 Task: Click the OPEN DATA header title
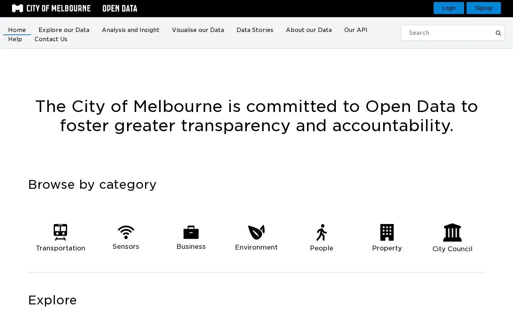120,8
